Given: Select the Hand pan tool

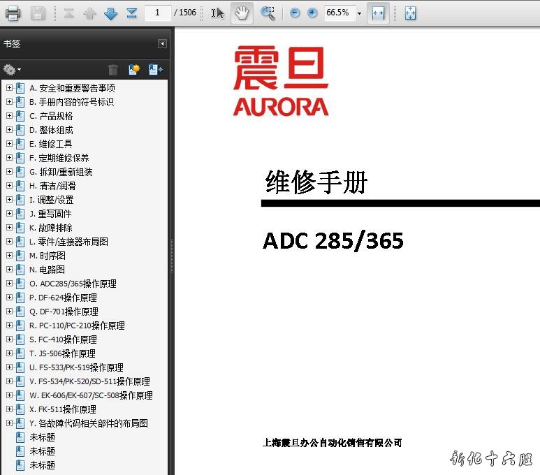Looking at the screenshot, I should coord(242,13).
